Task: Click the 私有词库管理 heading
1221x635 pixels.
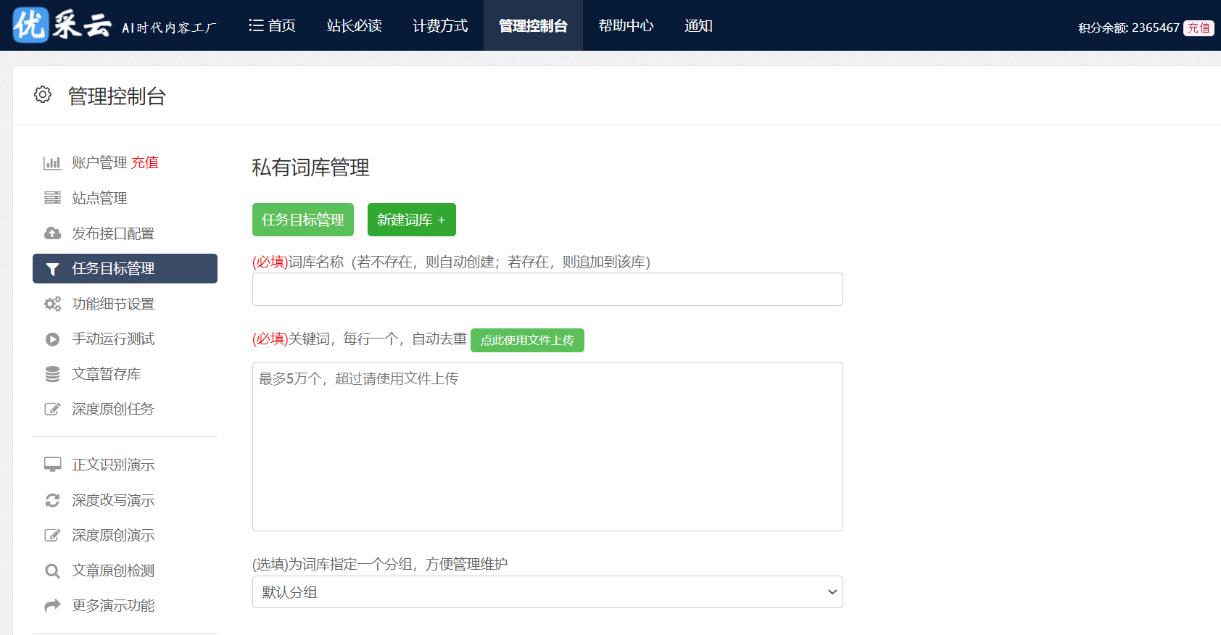Action: click(x=310, y=167)
